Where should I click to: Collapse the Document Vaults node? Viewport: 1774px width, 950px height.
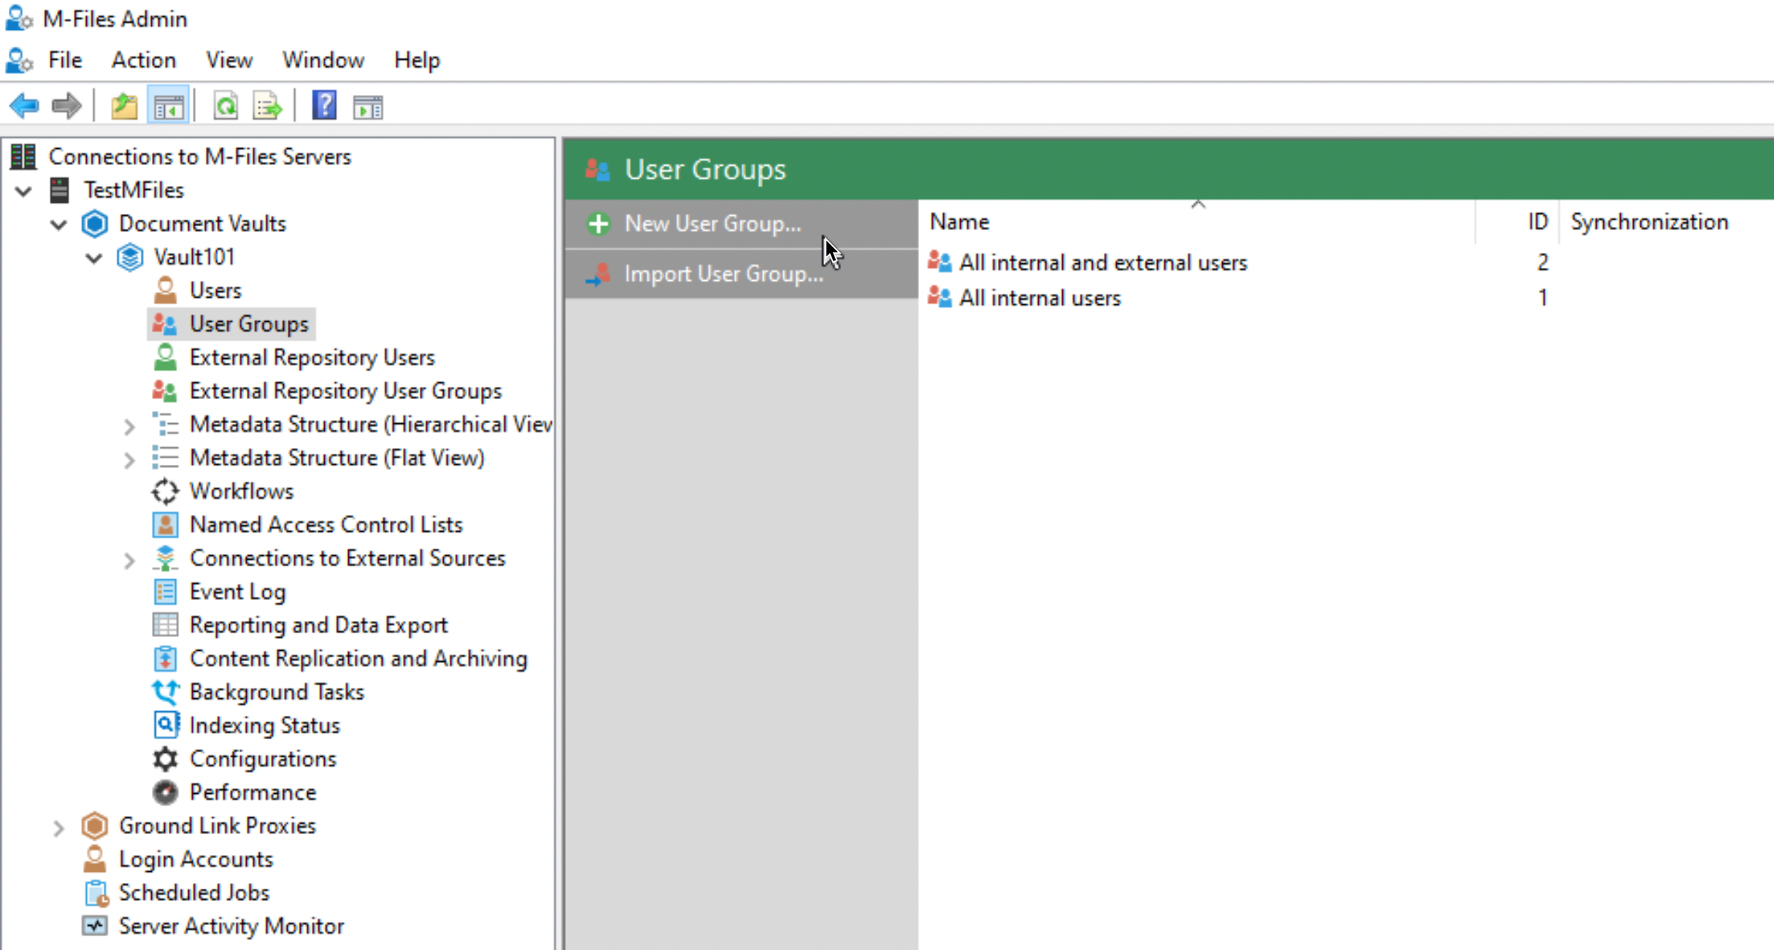click(x=59, y=225)
